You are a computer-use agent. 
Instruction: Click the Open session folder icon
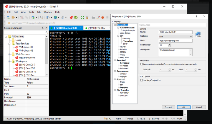click(13, 17)
